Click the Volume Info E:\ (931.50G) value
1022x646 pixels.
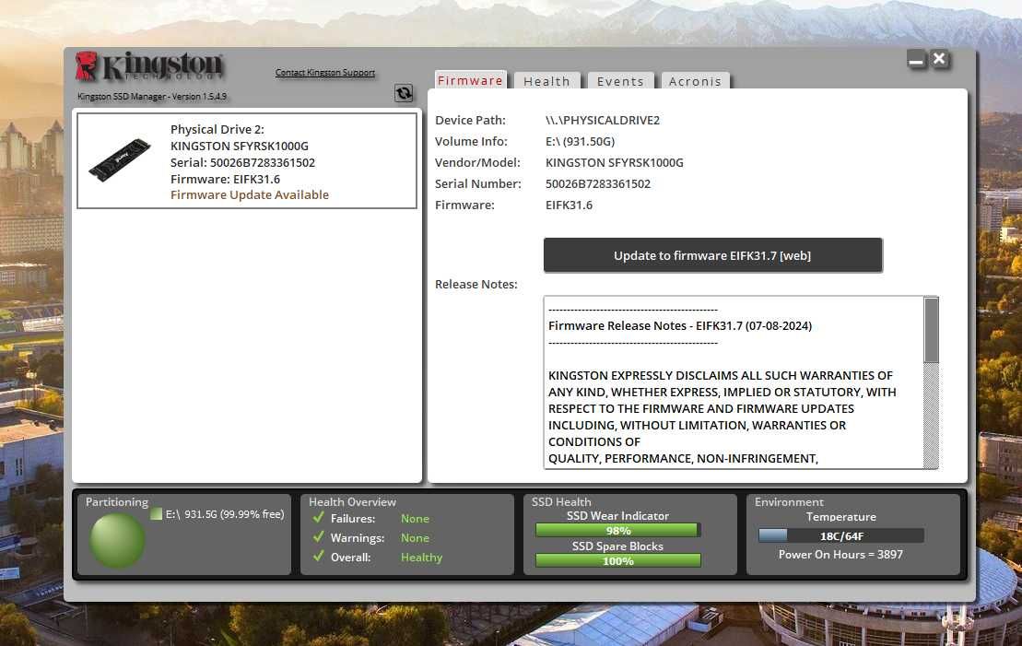580,141
